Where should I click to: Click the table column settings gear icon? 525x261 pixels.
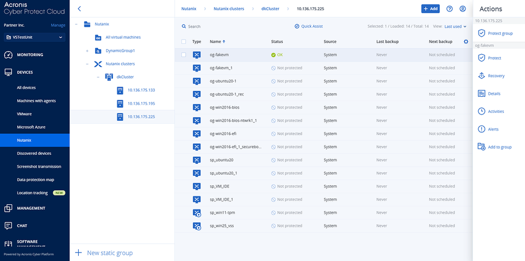[x=466, y=41]
